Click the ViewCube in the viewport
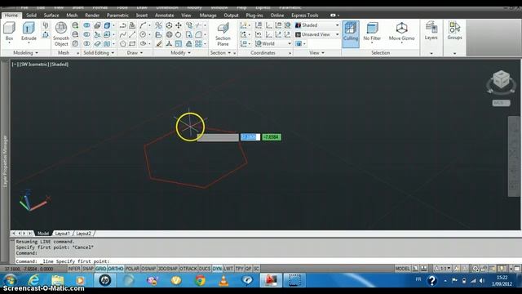Screen dimensions: 522x294 pos(501,80)
